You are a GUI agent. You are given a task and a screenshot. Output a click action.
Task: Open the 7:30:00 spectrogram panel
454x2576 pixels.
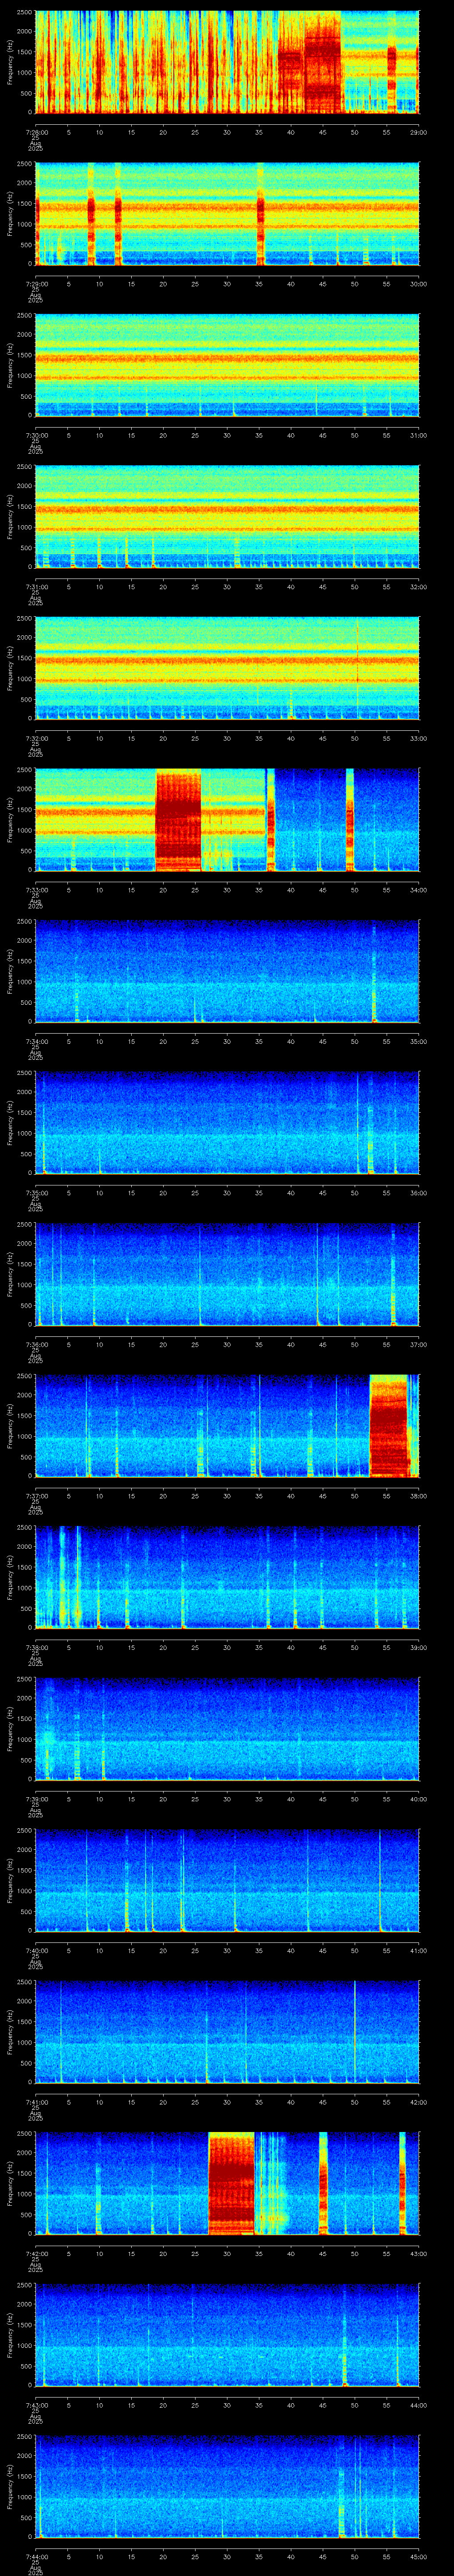(x=227, y=365)
